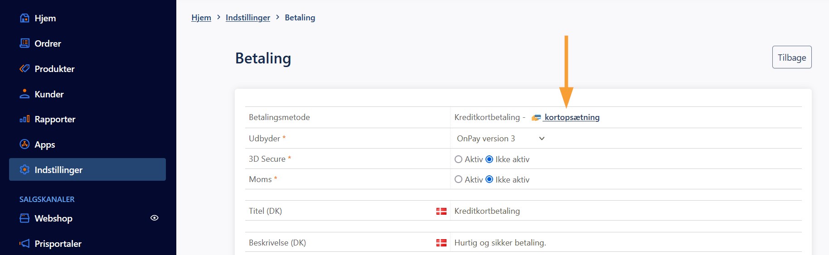Viewport: 829px width, 255px height.
Task: Click the Danish flag beside Beskrivelse (DK)
Action: pos(441,243)
